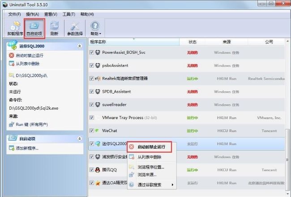Click the PowerAssist_BOSH_Svc row icon
The width and height of the screenshot is (291, 197).
98,52
